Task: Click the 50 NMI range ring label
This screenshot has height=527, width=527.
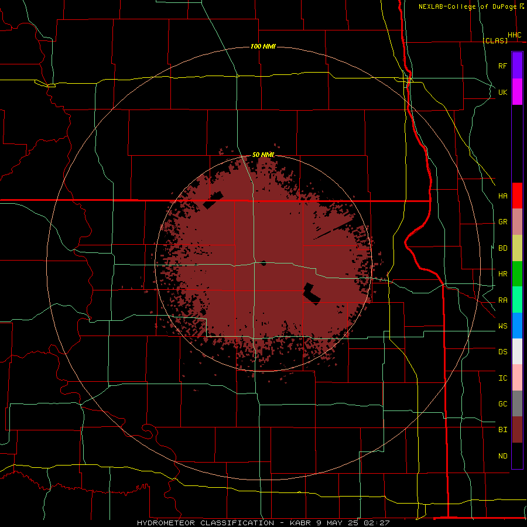Action: click(263, 155)
